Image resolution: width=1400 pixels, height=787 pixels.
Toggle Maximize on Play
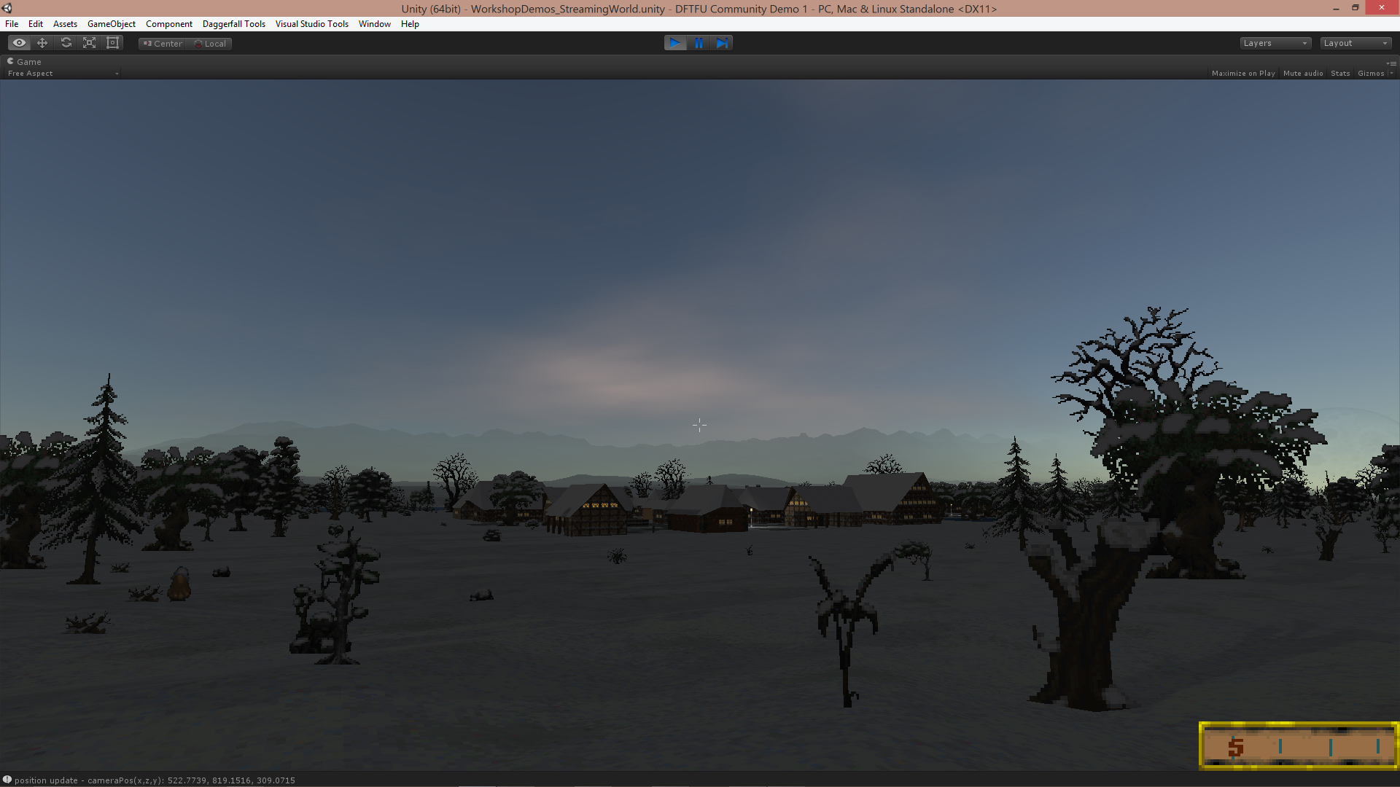(1243, 73)
